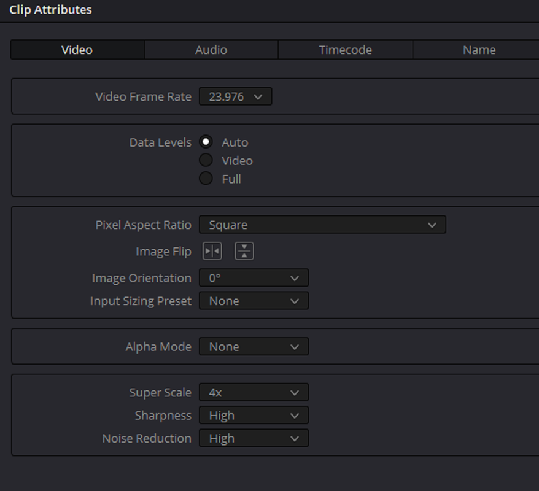Open Super Scale 4x dropdown
Image resolution: width=539 pixels, height=491 pixels.
point(254,392)
